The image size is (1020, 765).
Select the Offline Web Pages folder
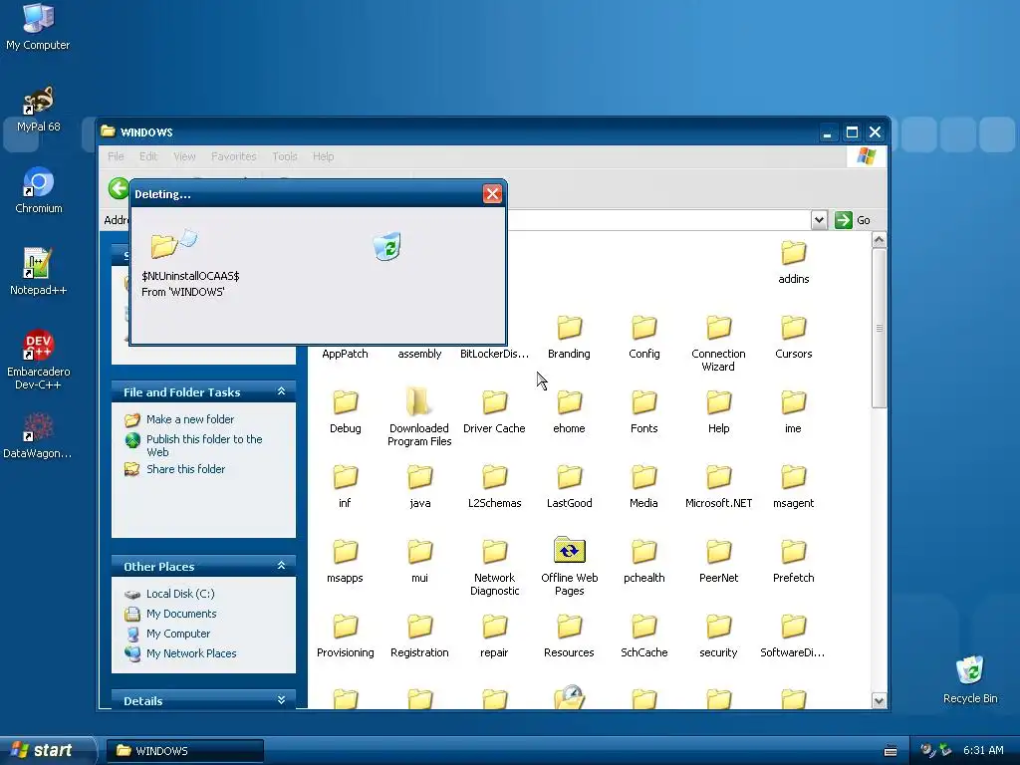click(x=569, y=567)
